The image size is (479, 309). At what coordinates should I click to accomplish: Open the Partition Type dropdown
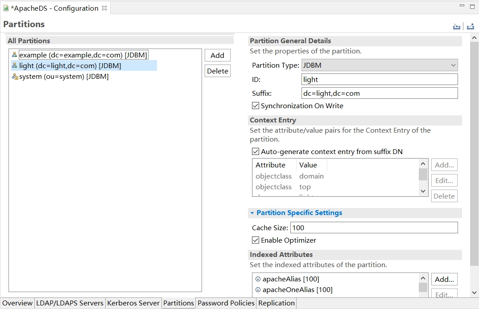click(x=380, y=65)
